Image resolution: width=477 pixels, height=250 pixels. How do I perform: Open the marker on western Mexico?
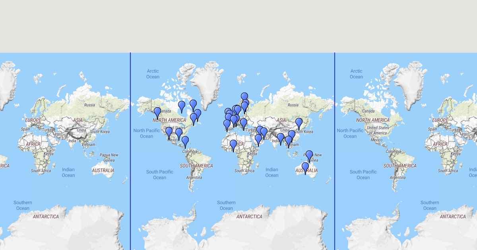tap(169, 132)
